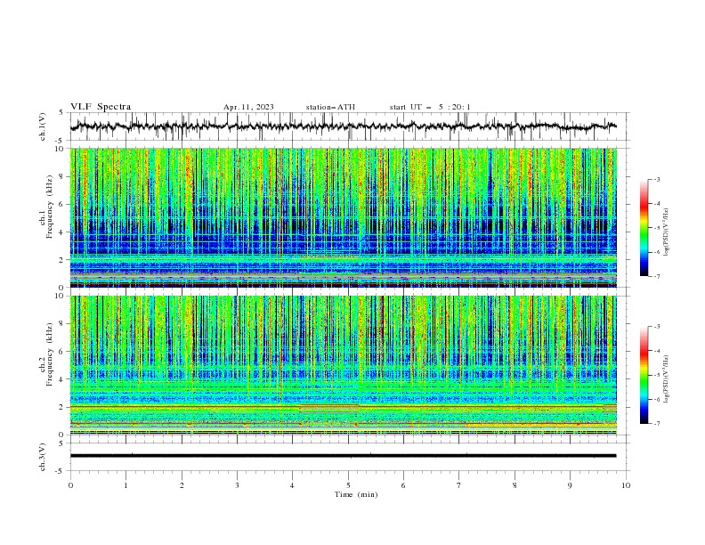Click the time axis tick label '8'
The height and width of the screenshot is (545, 705).
click(515, 485)
